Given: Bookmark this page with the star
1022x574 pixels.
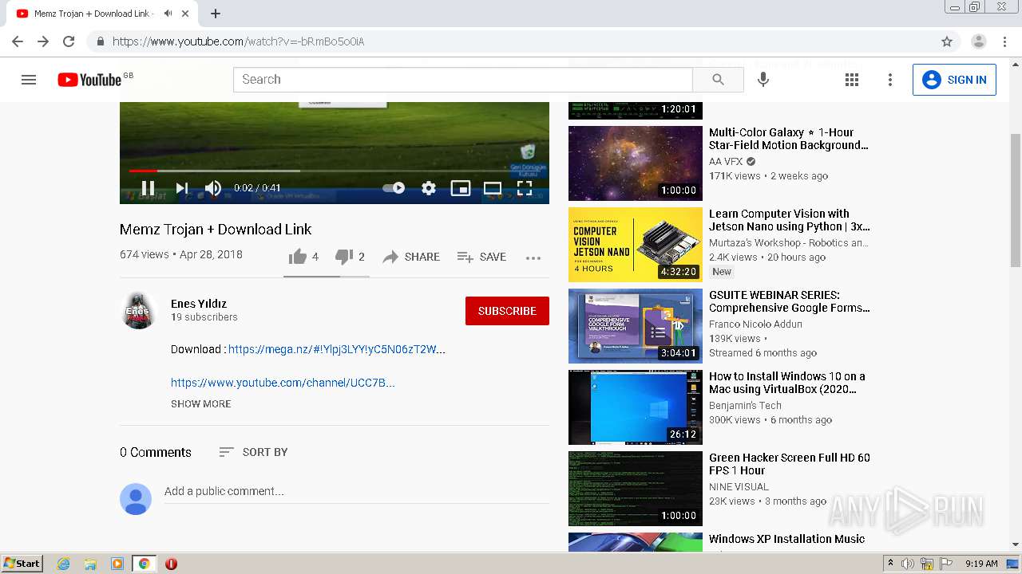Looking at the screenshot, I should pyautogui.click(x=947, y=41).
